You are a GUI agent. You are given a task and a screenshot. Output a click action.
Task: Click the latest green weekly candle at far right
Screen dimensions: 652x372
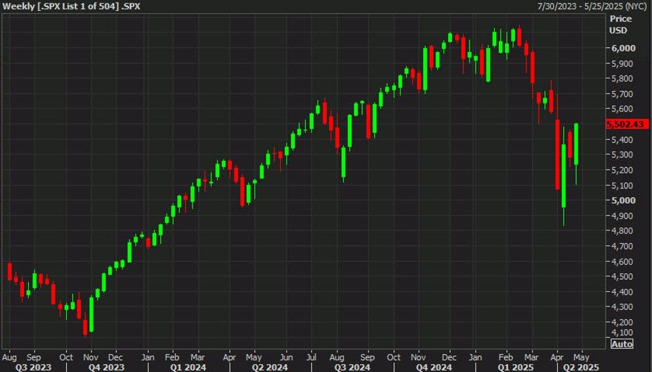[x=576, y=144]
